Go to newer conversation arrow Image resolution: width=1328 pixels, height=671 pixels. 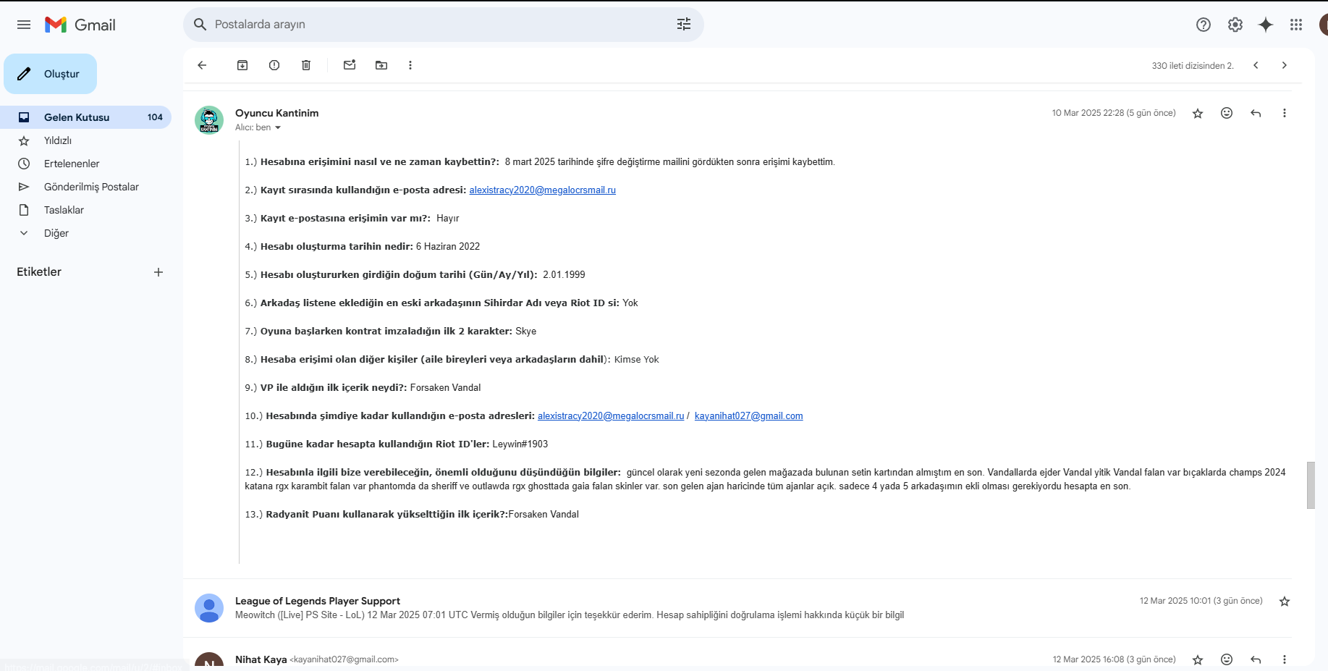pos(1256,65)
